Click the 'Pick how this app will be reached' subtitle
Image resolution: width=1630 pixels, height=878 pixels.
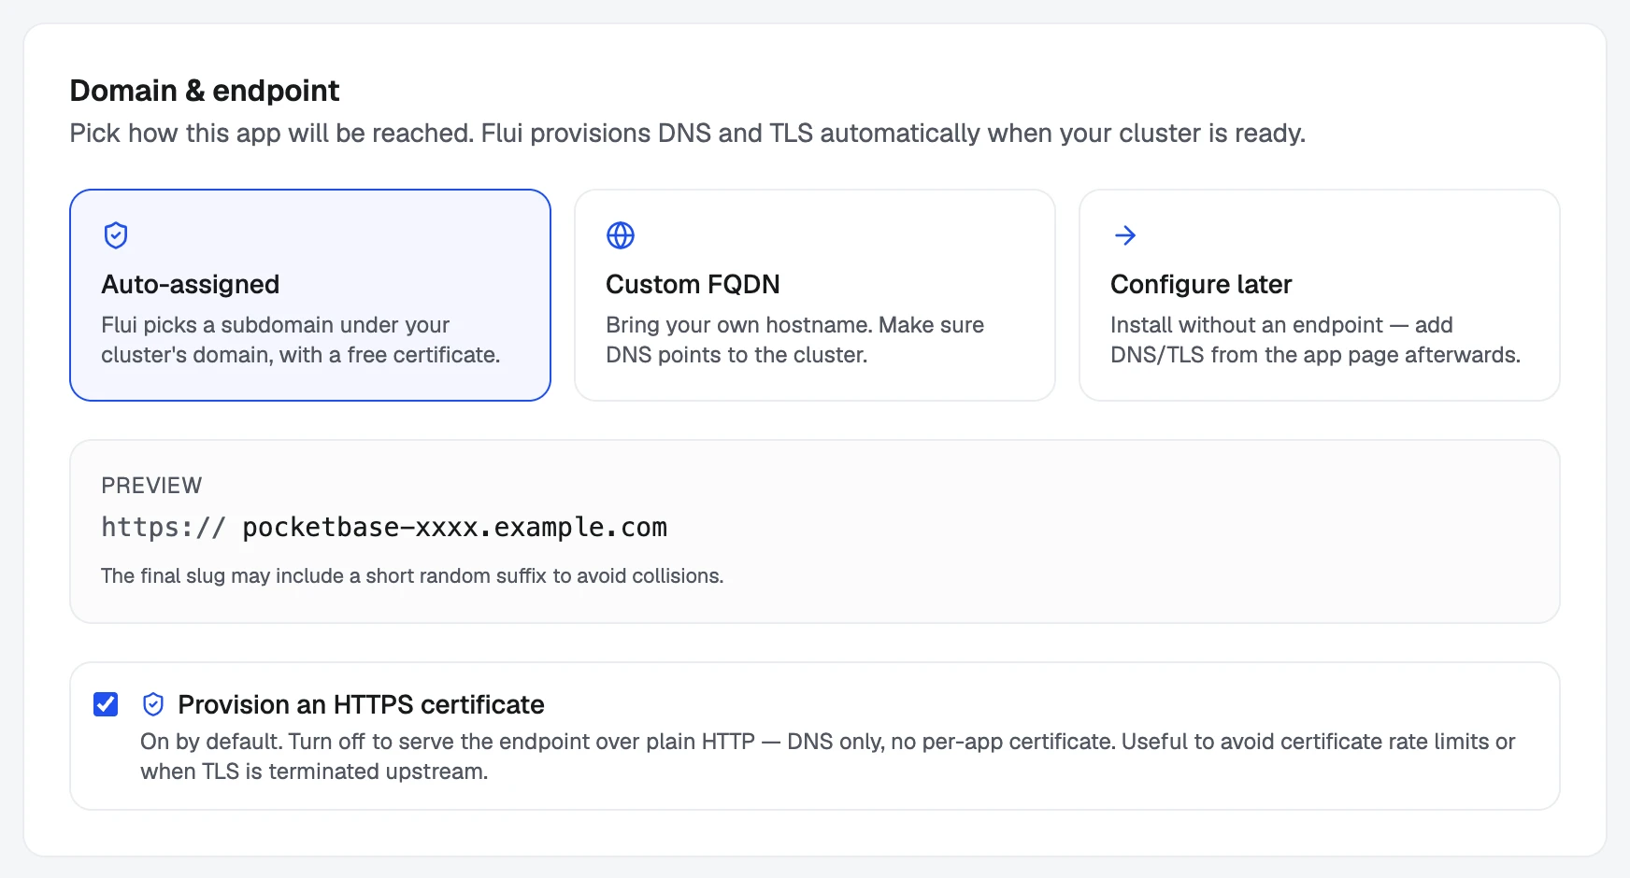(x=688, y=134)
